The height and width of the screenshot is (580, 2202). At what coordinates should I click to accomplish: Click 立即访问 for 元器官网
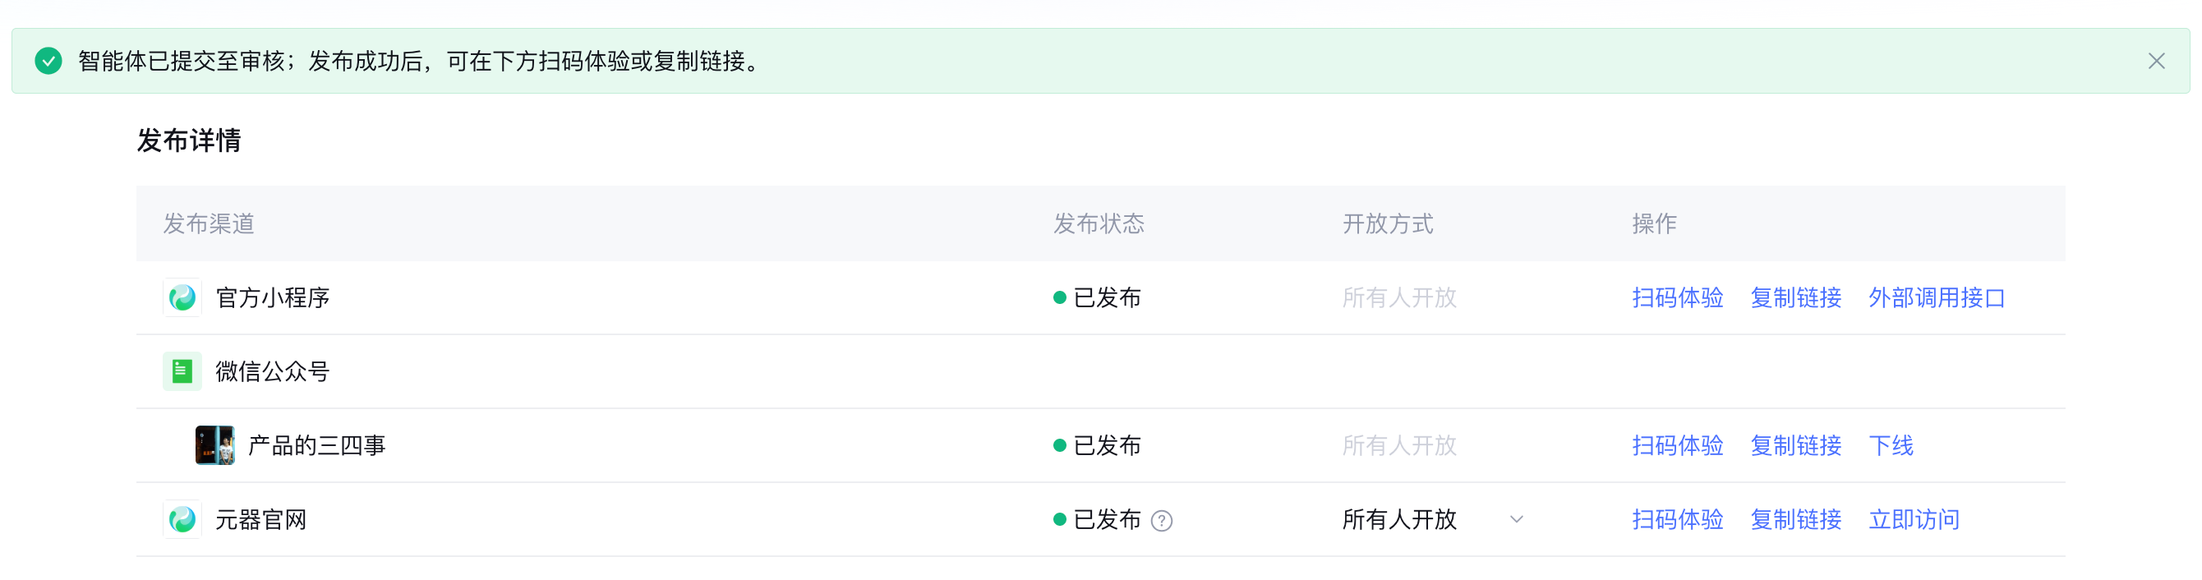tap(1914, 519)
